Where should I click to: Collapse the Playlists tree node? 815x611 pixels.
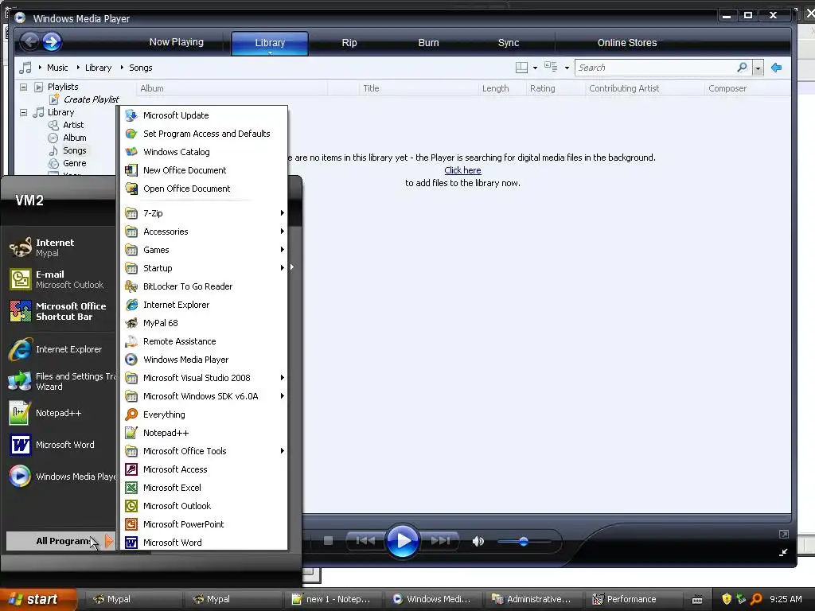(x=23, y=87)
